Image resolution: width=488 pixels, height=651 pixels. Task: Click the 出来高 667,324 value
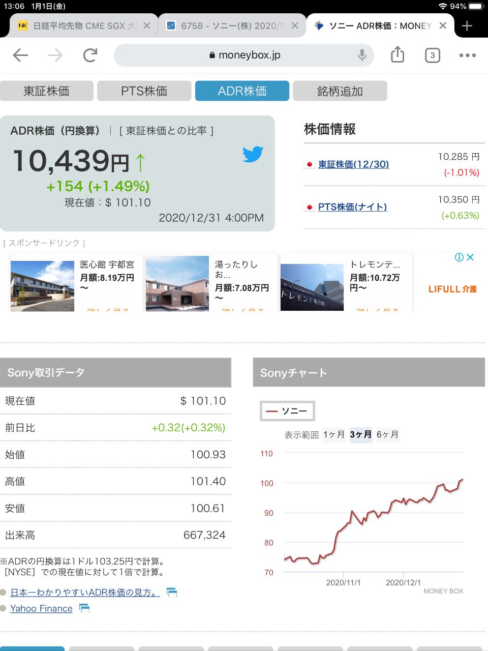click(x=204, y=535)
